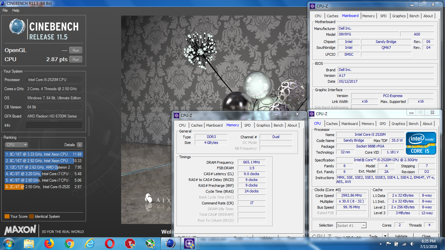Open the CPU ranking type dropdown
The width and height of the screenshot is (445, 250).
click(16, 145)
